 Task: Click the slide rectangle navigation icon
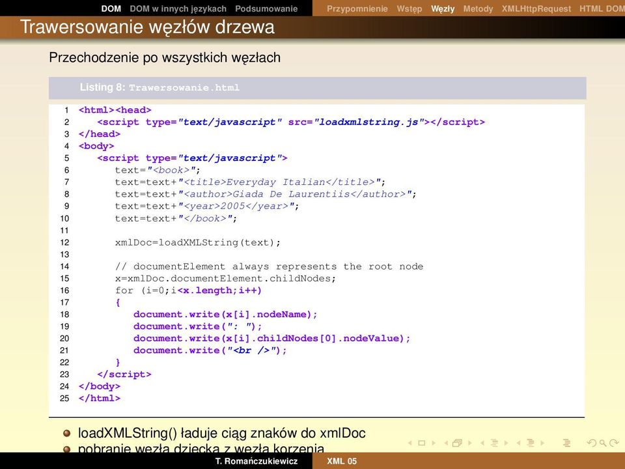click(x=421, y=443)
